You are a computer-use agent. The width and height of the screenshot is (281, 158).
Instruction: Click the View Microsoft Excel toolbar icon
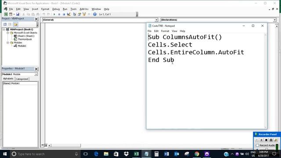point(6,14)
